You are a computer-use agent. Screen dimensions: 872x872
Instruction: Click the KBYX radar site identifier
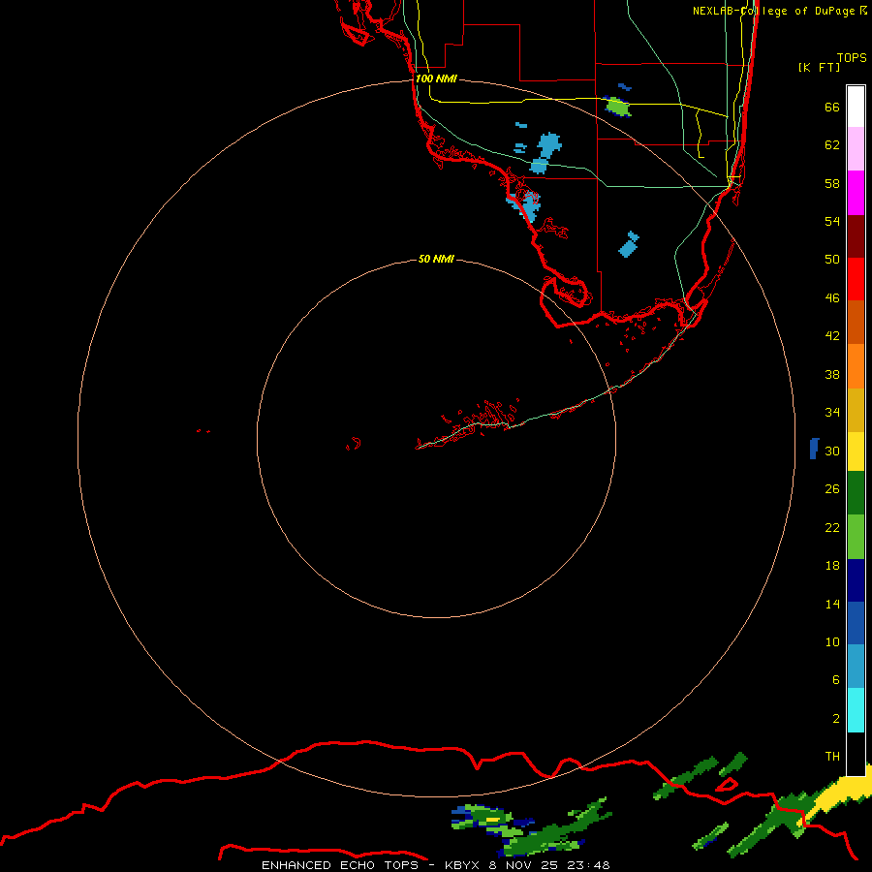click(x=462, y=865)
